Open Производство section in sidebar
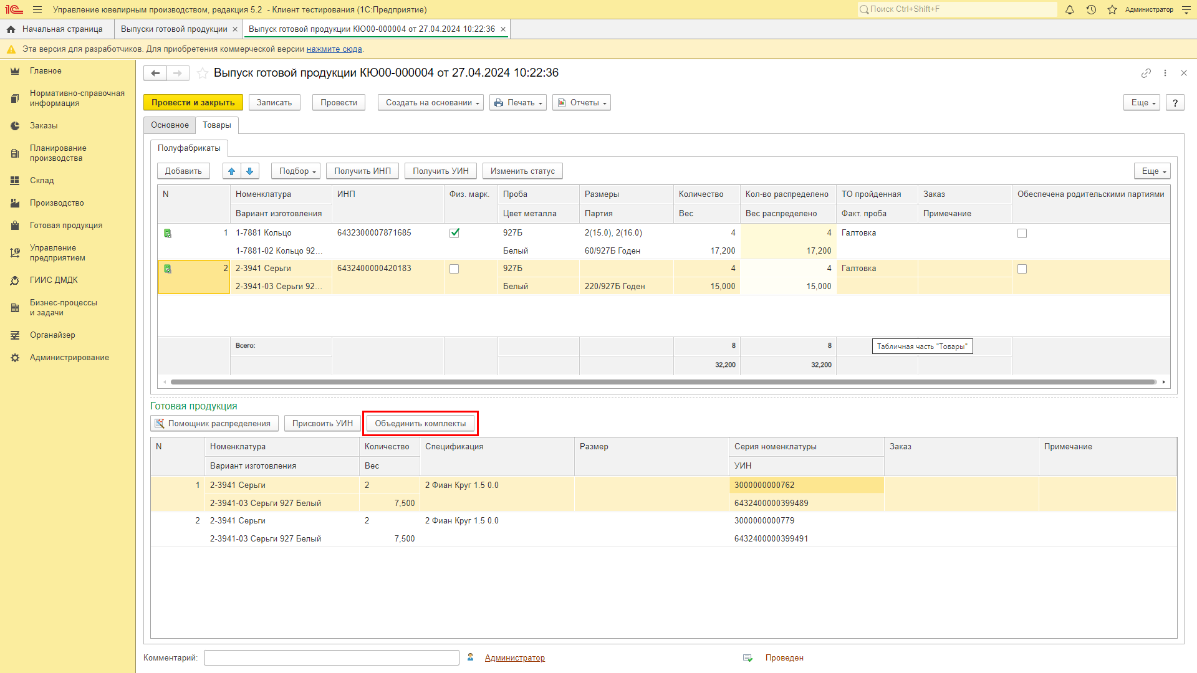Screen dimensions: 1197x673 tap(57, 203)
